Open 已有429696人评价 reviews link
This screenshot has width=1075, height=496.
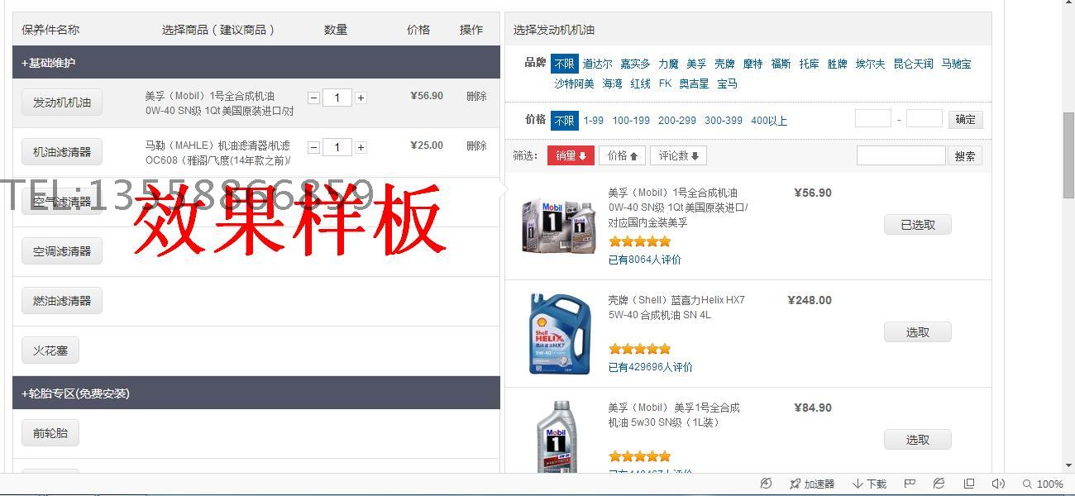click(651, 367)
